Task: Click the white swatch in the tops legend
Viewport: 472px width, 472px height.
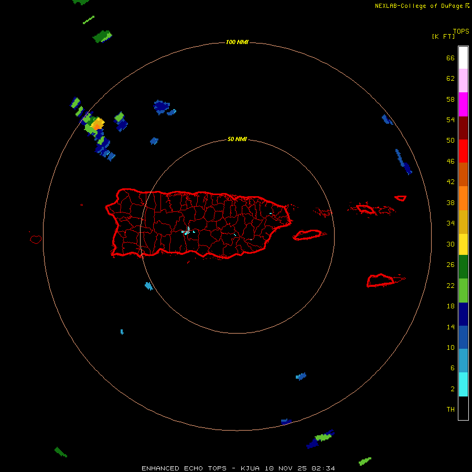Action: click(463, 58)
